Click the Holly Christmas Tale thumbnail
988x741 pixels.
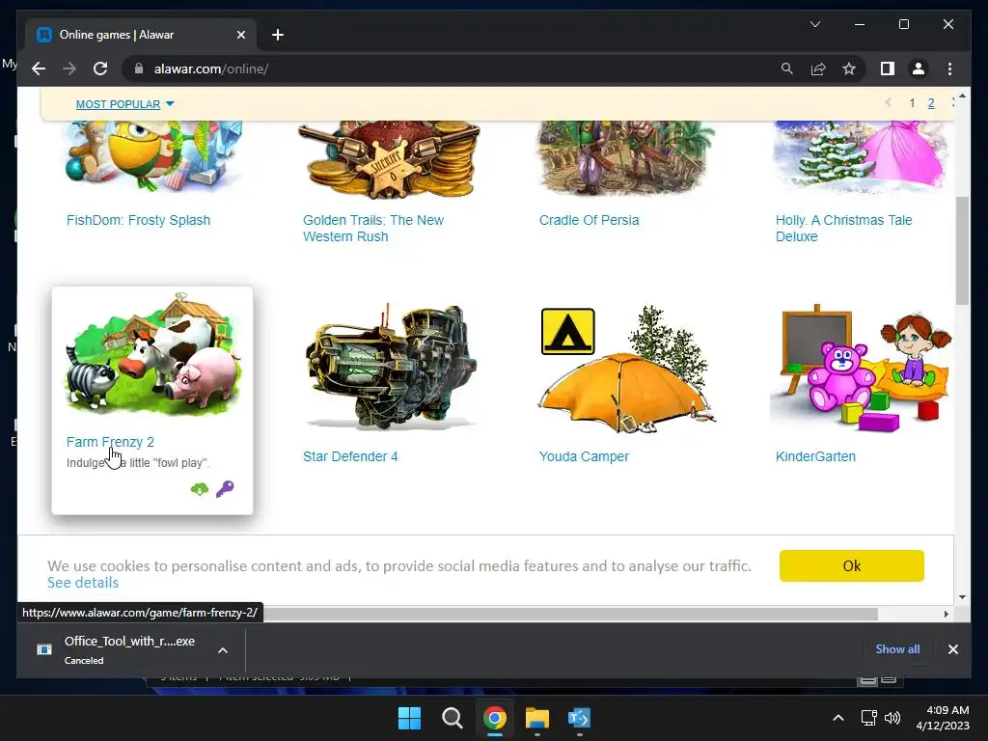click(861, 155)
